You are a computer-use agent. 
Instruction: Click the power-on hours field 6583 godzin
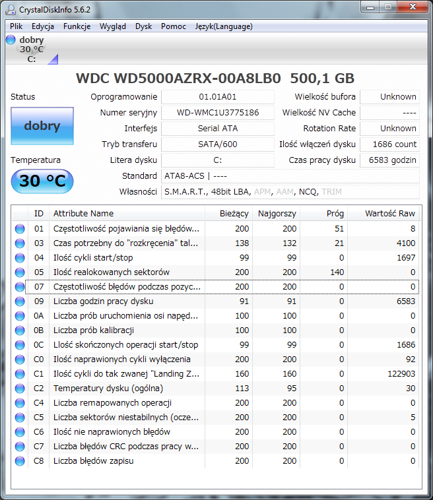[x=389, y=160]
